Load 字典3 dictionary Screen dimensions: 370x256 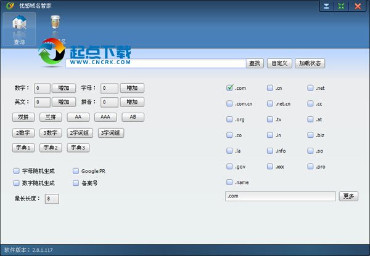pyautogui.click(x=78, y=148)
